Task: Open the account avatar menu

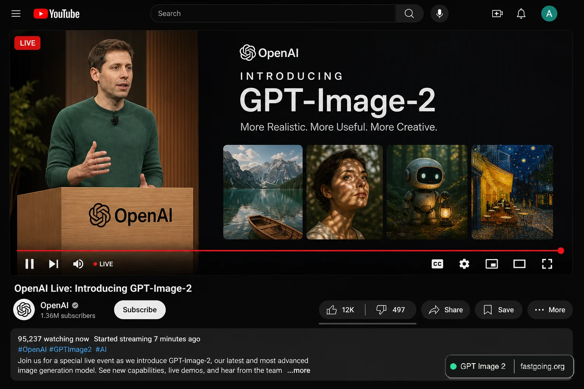Action: 549,14
